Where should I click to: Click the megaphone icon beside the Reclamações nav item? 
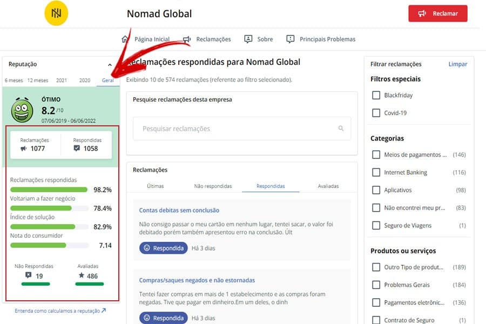click(187, 39)
